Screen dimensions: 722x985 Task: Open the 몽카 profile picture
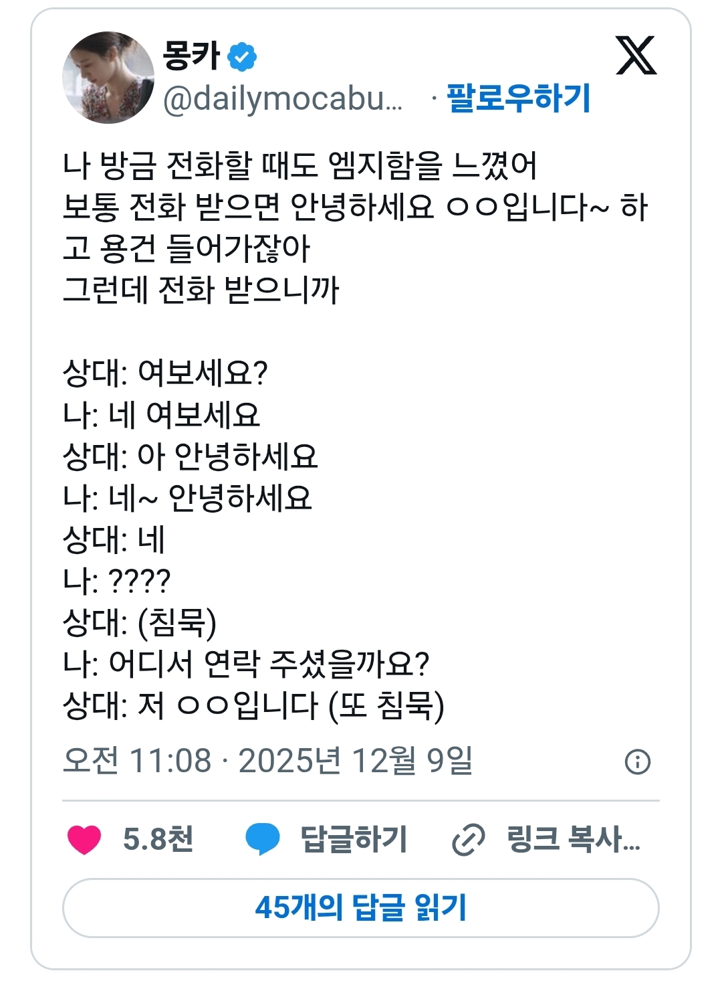point(108,78)
